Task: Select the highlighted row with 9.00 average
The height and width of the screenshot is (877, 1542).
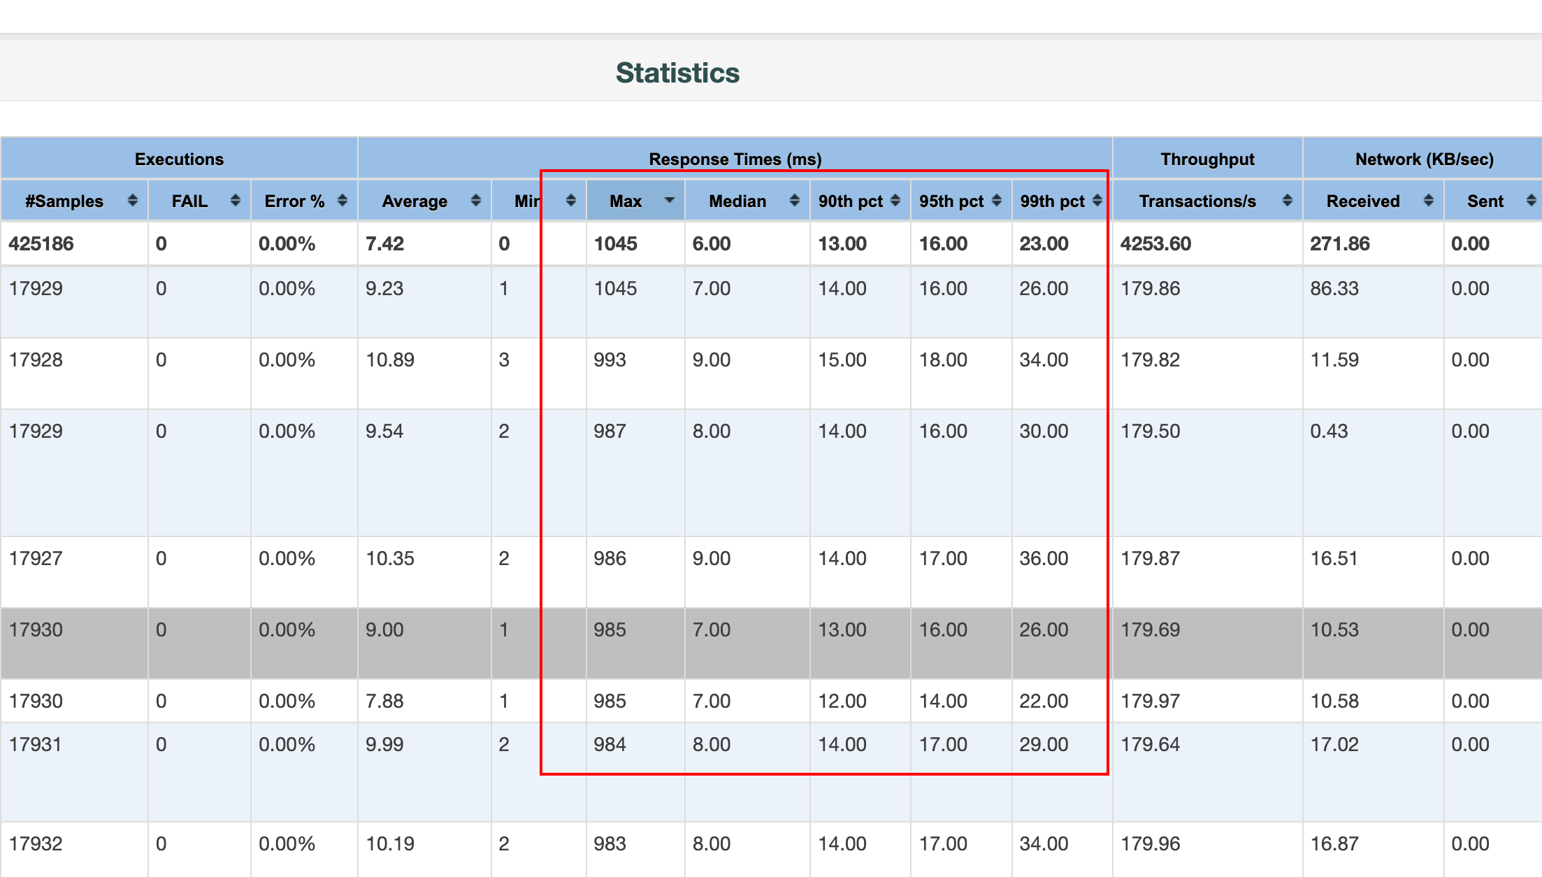Action: [384, 630]
